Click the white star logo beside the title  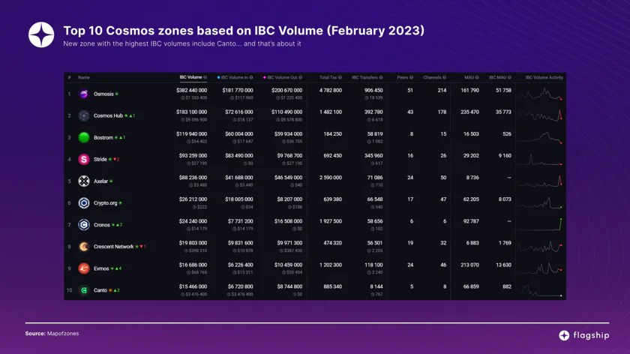click(x=41, y=35)
